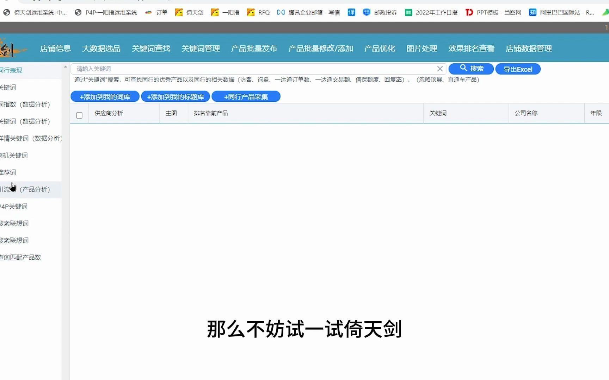The width and height of the screenshot is (609, 380).
Task: Open 一阳指 bookmark icon
Action: pyautogui.click(x=215, y=12)
